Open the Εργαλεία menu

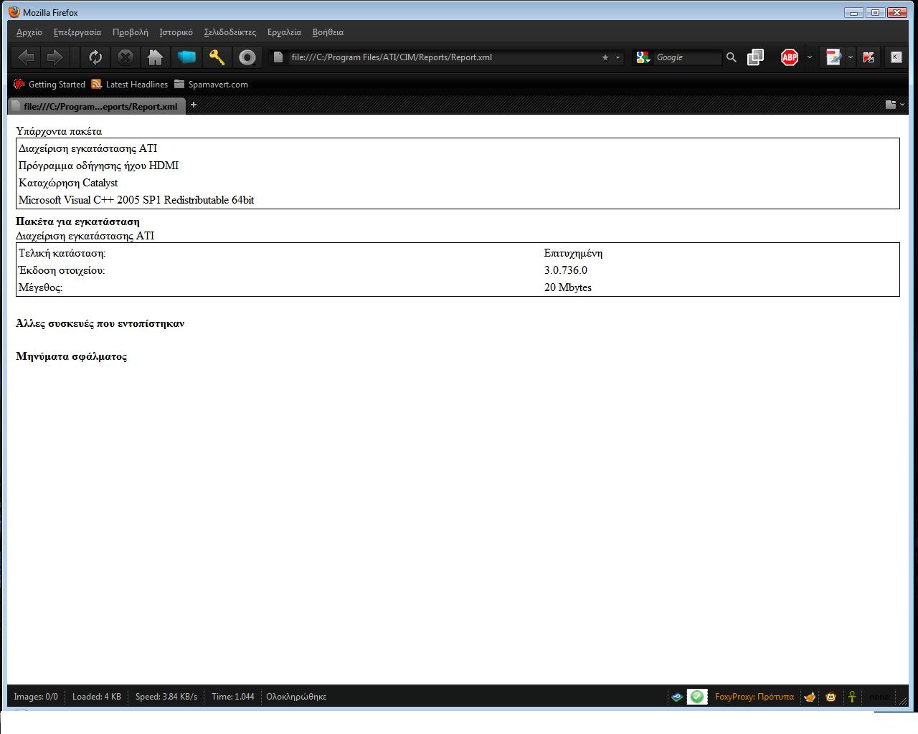[x=284, y=32]
